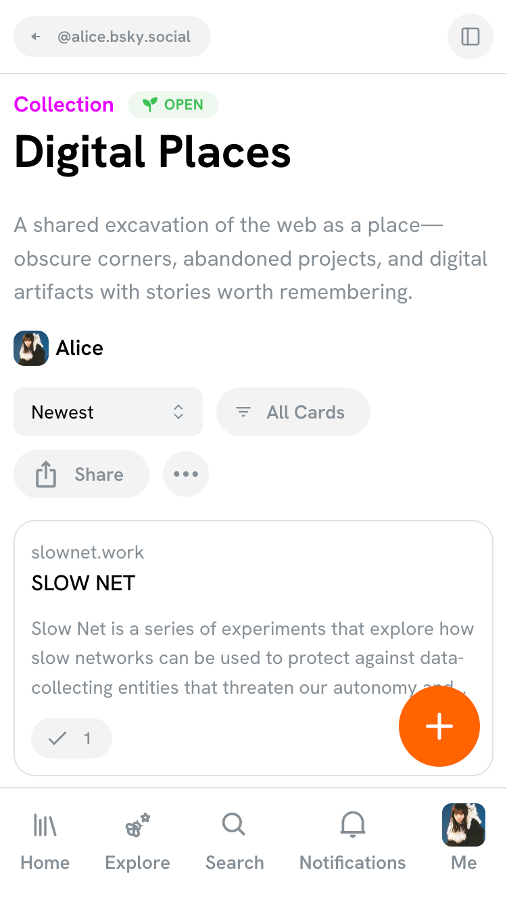Click the Notifications bell icon
The height and width of the screenshot is (902, 507).
click(x=352, y=825)
